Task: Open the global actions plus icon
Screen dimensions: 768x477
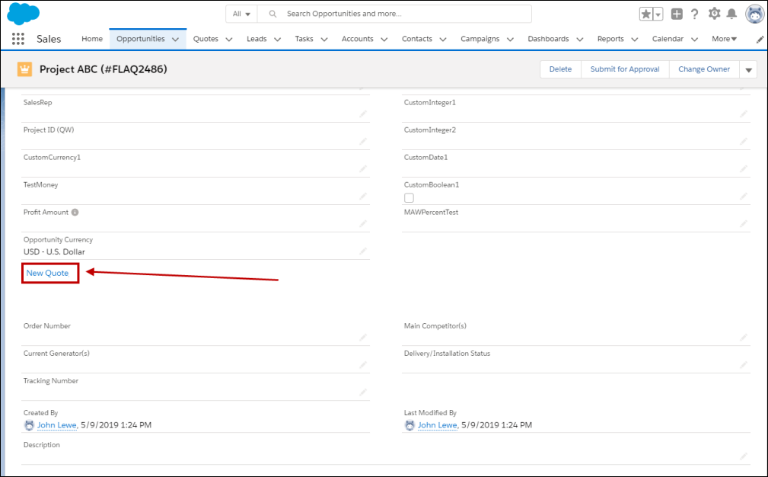Action: click(677, 14)
